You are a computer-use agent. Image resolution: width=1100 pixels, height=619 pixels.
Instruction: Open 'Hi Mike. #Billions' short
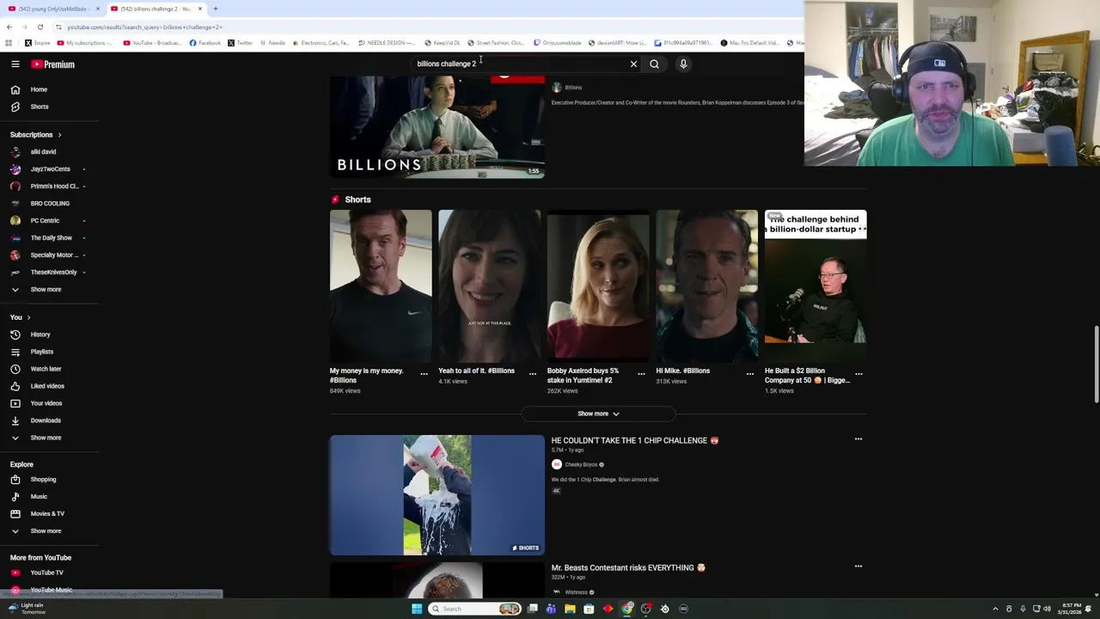click(706, 287)
